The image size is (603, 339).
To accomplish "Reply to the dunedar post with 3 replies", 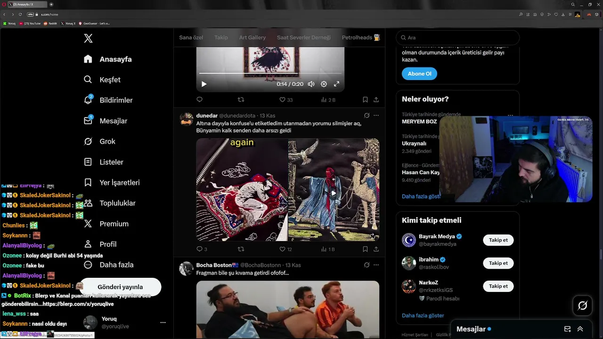I will (x=202, y=249).
